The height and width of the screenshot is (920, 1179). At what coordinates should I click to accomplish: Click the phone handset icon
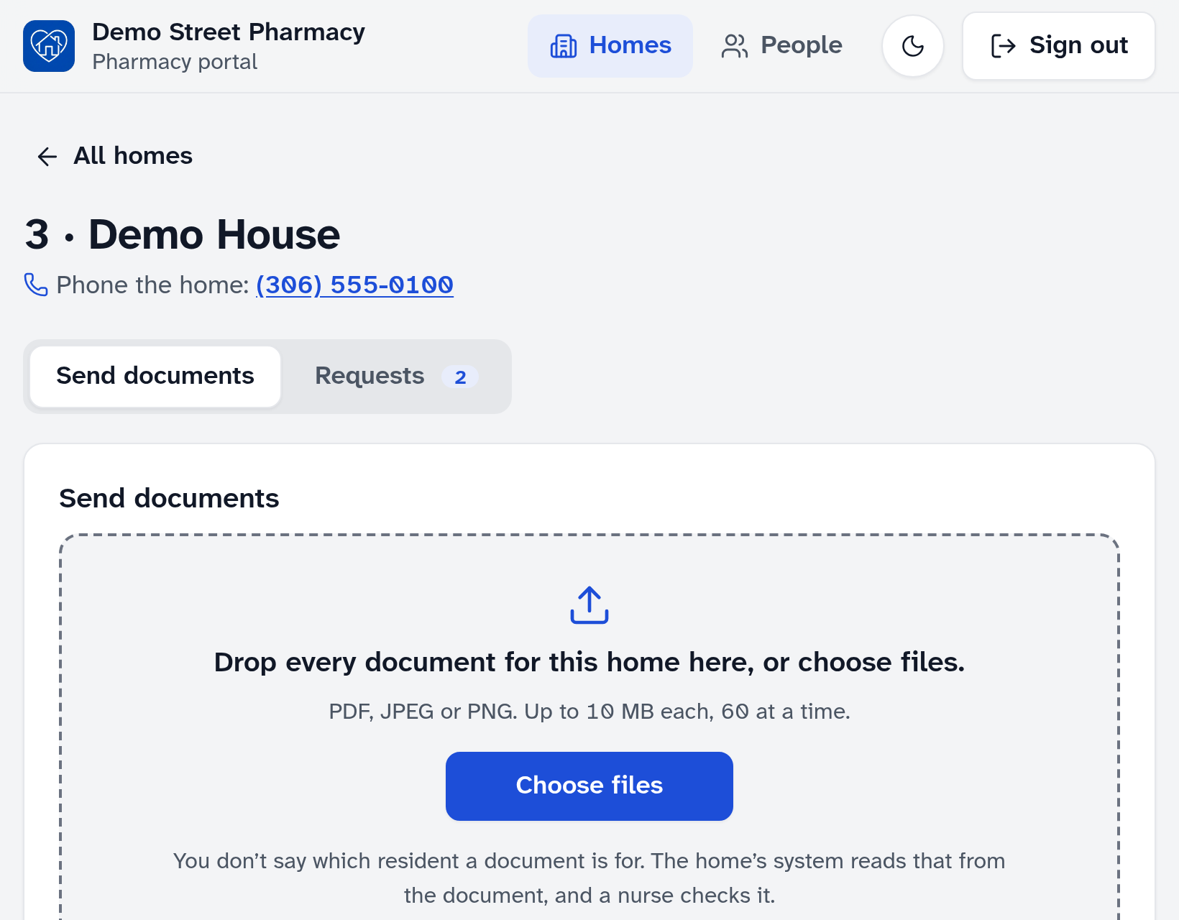coord(36,285)
